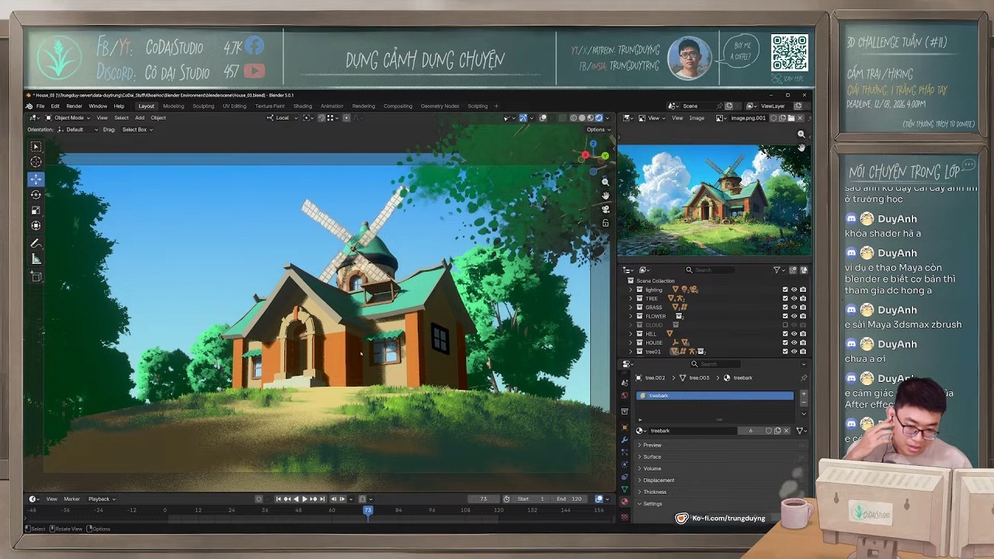This screenshot has width=994, height=559.
Task: Click the viewport zoom magnifier gizmo
Action: click(x=605, y=182)
